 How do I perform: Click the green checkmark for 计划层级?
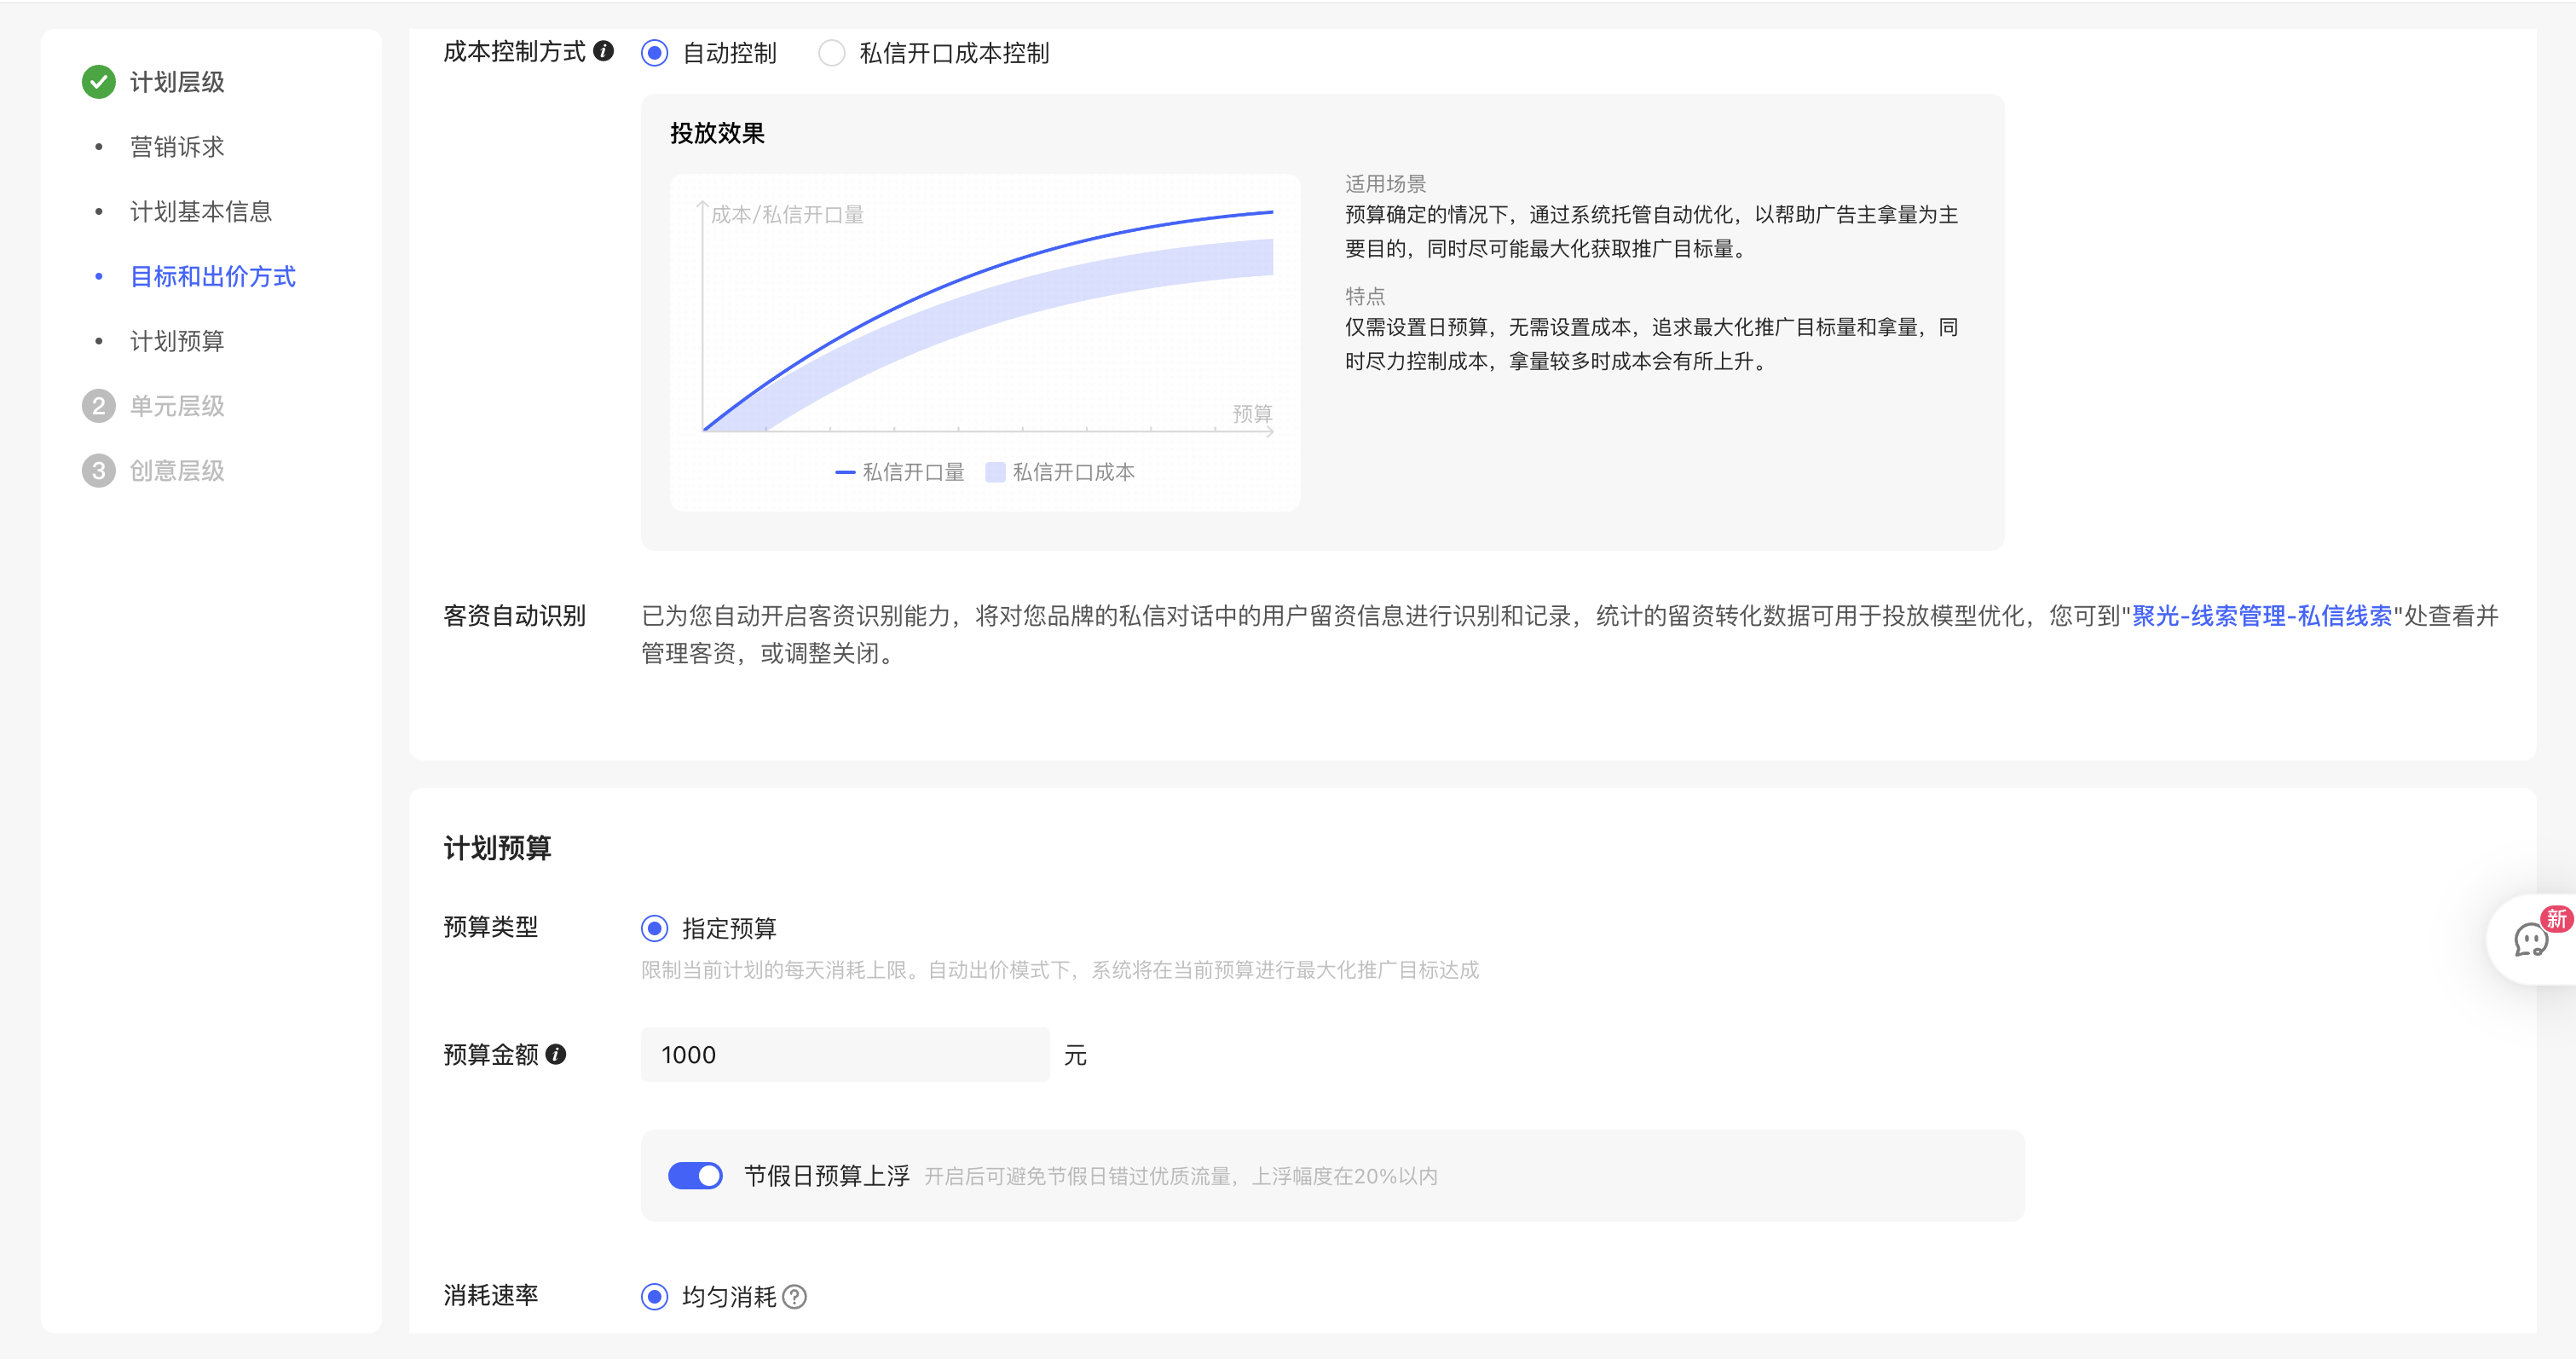(98, 82)
